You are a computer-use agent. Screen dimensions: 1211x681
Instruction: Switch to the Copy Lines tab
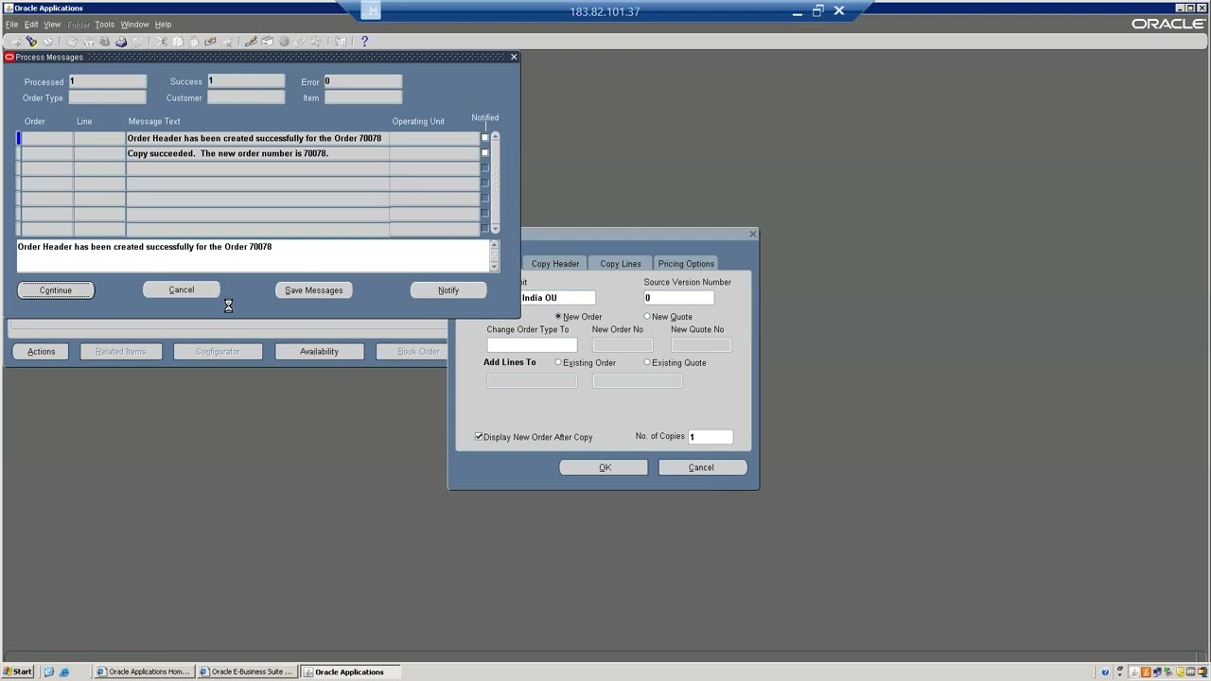[621, 264]
